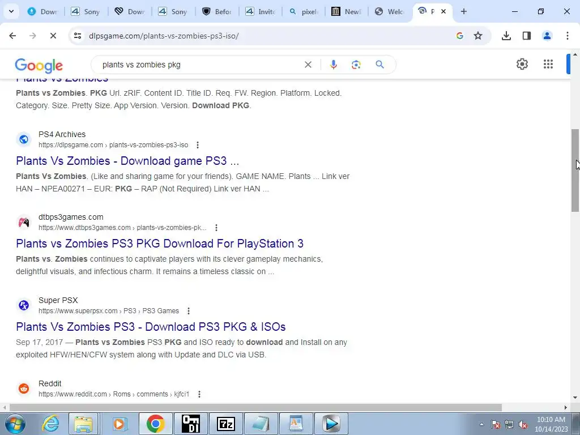Click the scroll down arrow
This screenshot has height=435, width=580.
[575, 398]
